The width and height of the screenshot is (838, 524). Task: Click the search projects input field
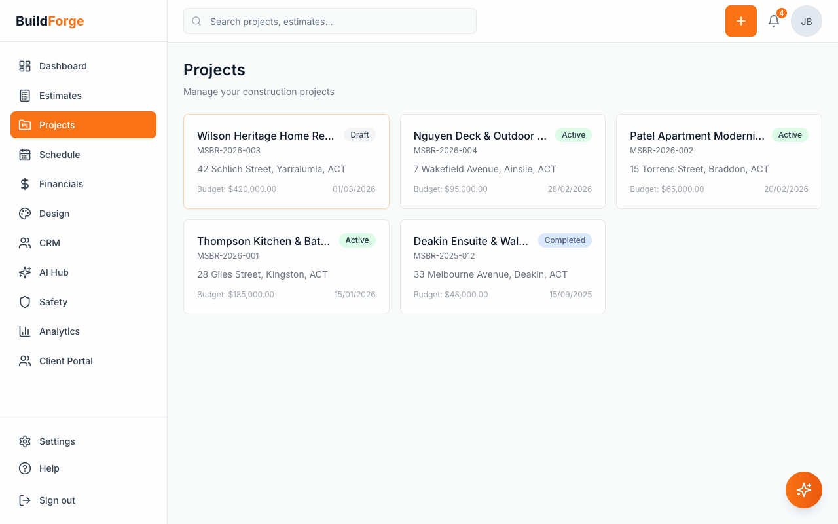329,21
